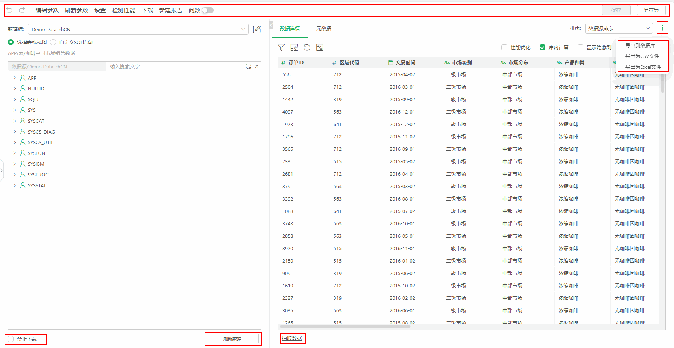
Task: Enable the 性能优化 checkbox
Action: tap(504, 47)
